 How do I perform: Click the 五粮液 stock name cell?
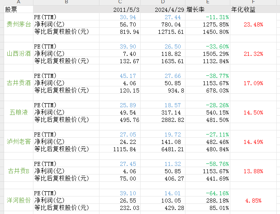[19, 112]
